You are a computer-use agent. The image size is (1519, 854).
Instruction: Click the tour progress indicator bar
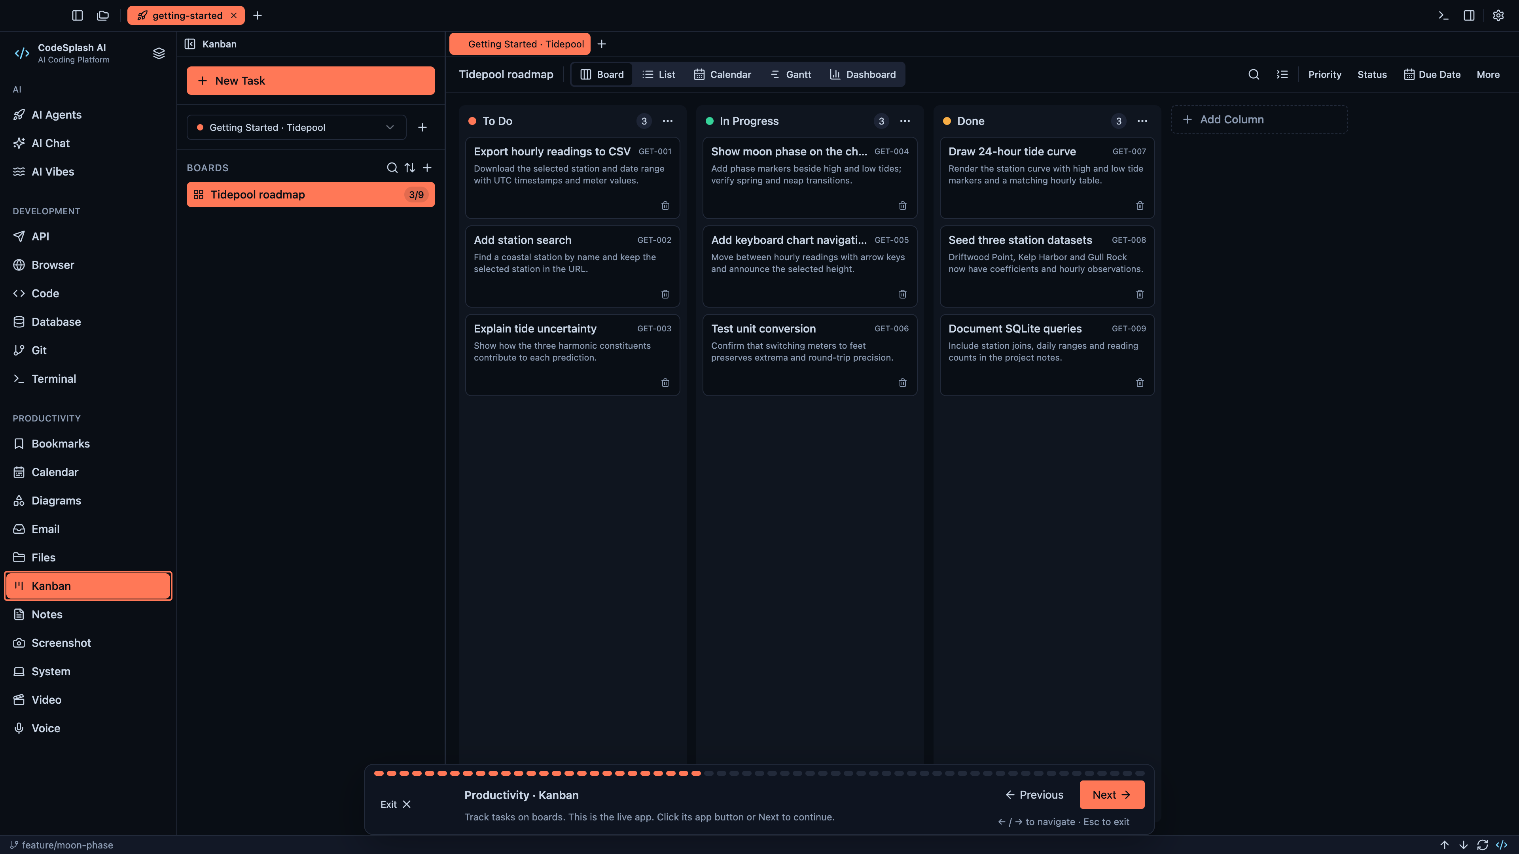(759, 773)
